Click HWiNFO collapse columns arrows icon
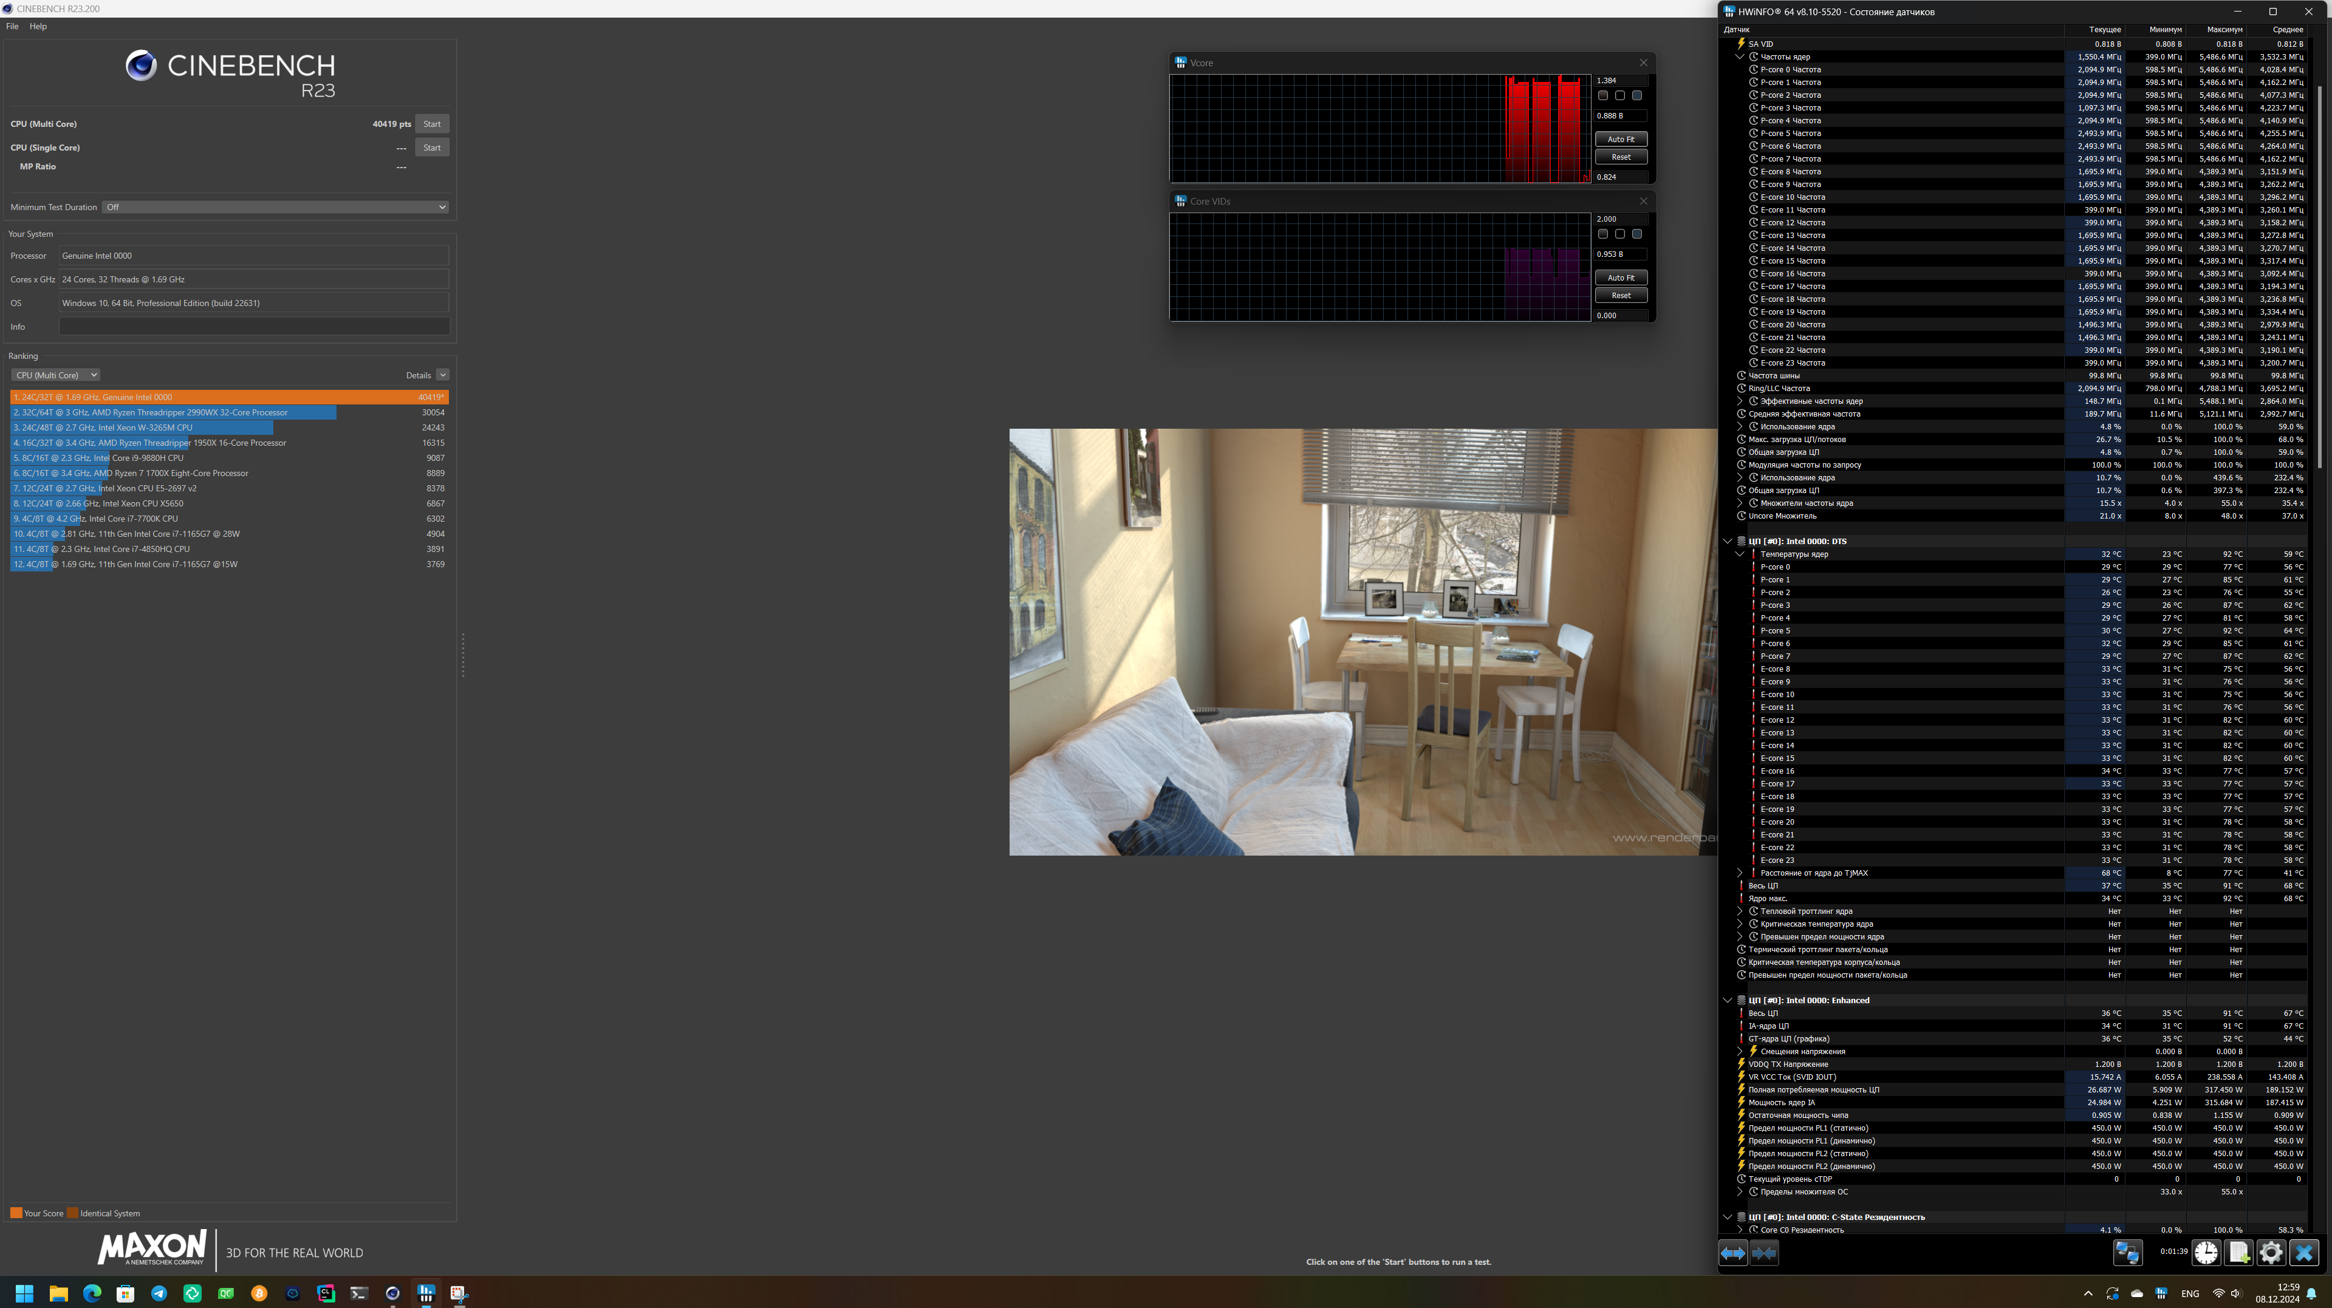 (1765, 1253)
